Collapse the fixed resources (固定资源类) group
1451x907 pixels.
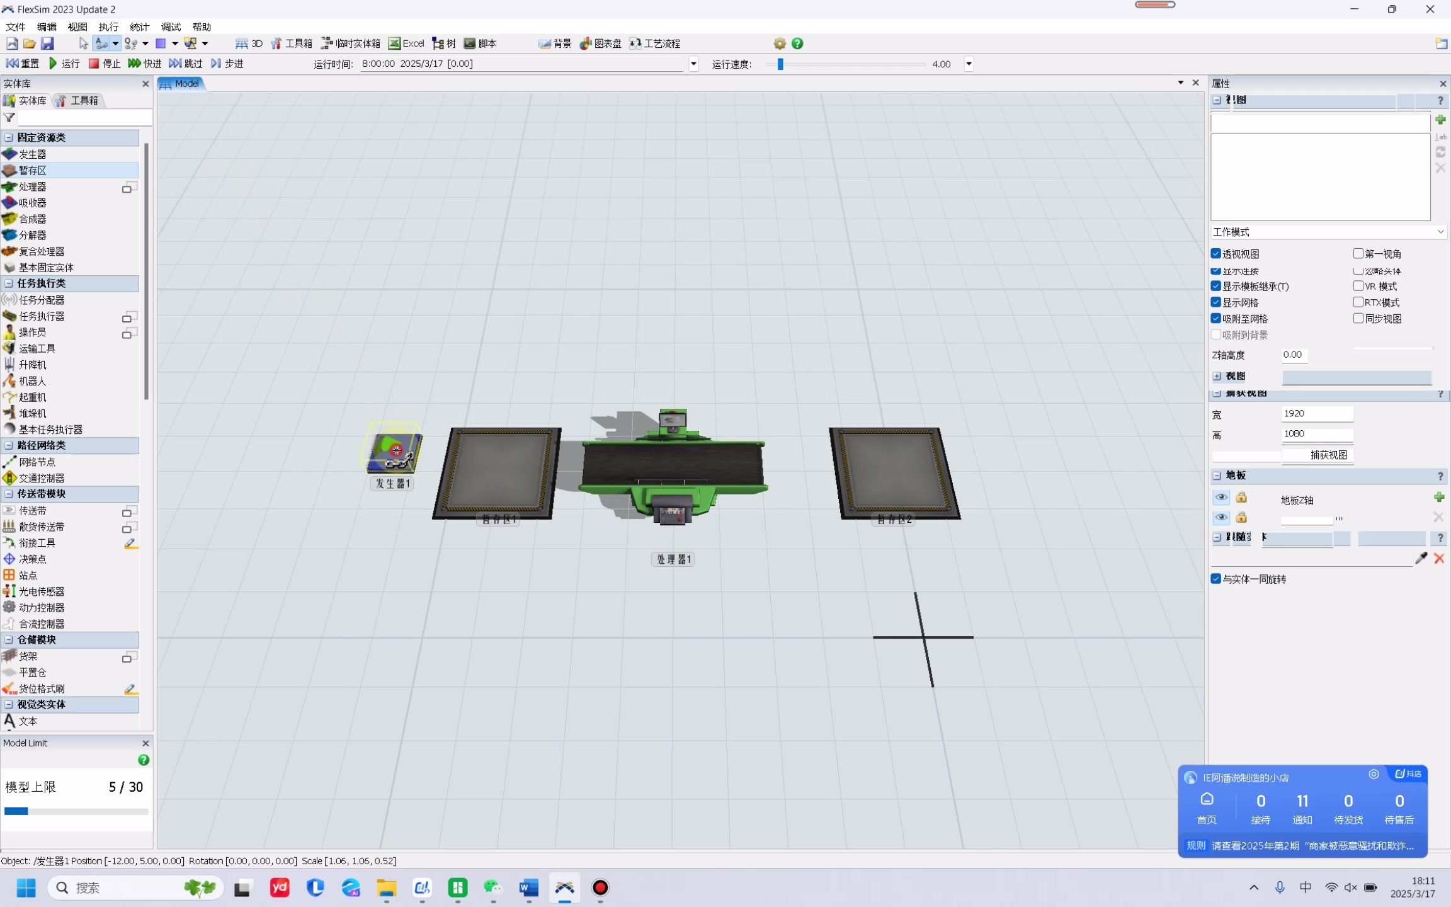click(9, 137)
